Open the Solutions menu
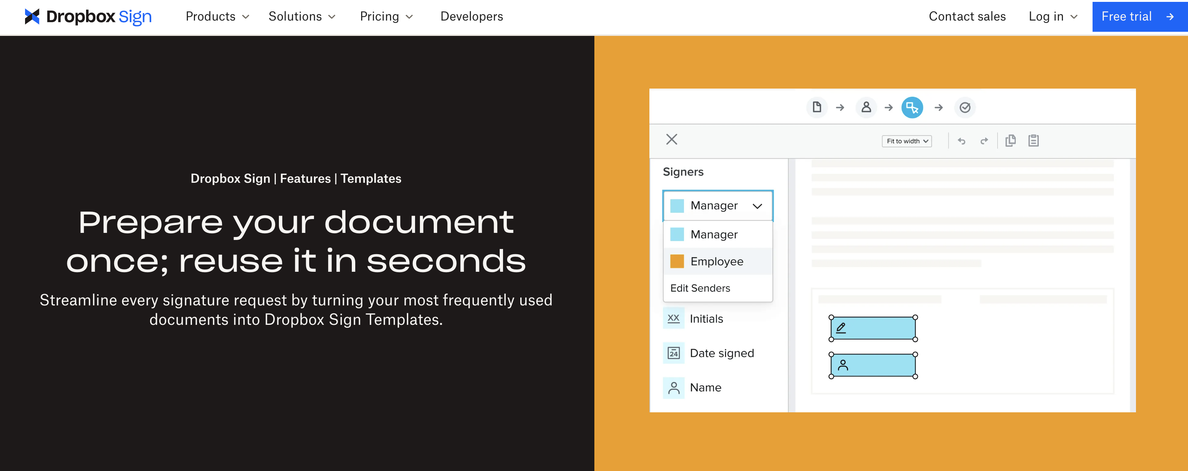Image resolution: width=1188 pixels, height=471 pixels. [x=302, y=16]
